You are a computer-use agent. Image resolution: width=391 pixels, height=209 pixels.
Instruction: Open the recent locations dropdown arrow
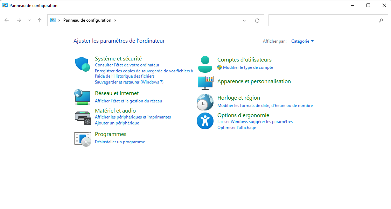(29, 20)
